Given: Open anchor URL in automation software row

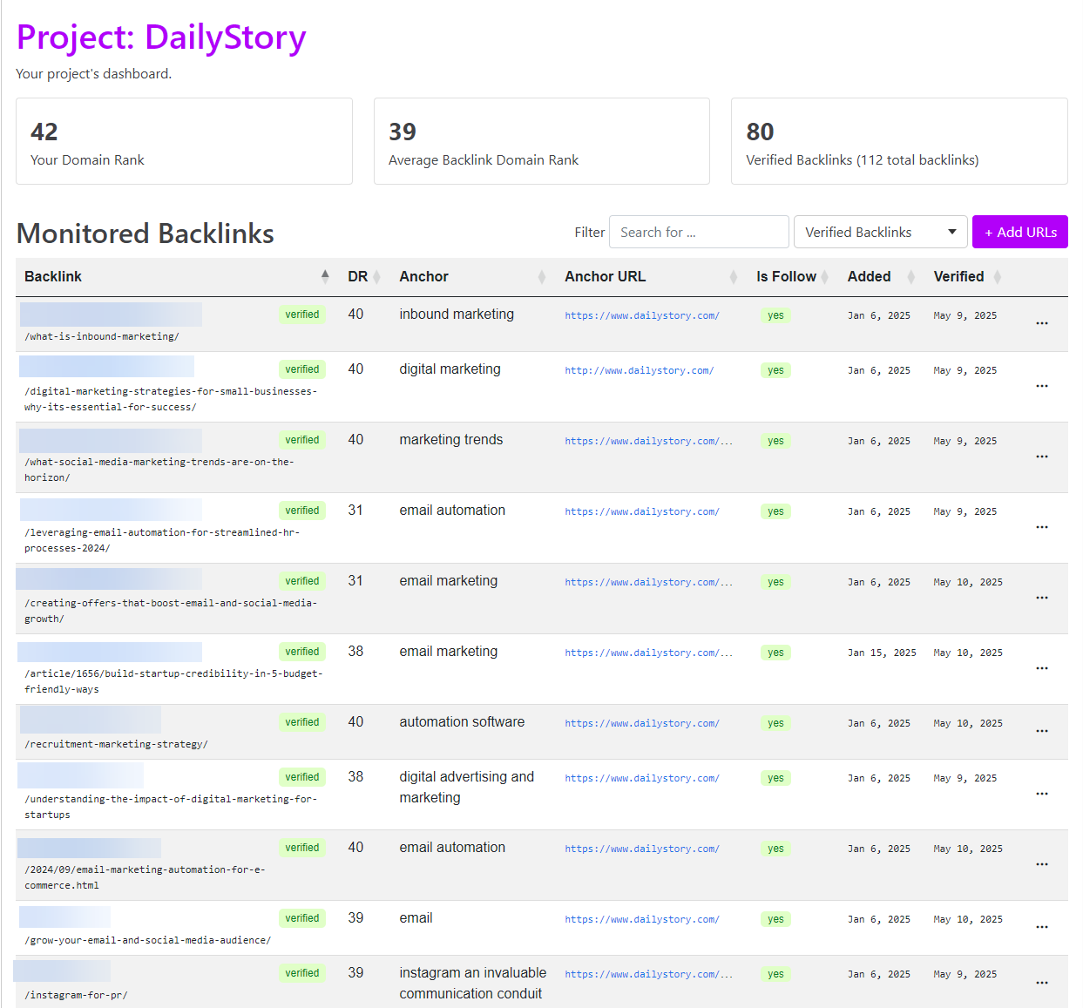Looking at the screenshot, I should [x=642, y=723].
